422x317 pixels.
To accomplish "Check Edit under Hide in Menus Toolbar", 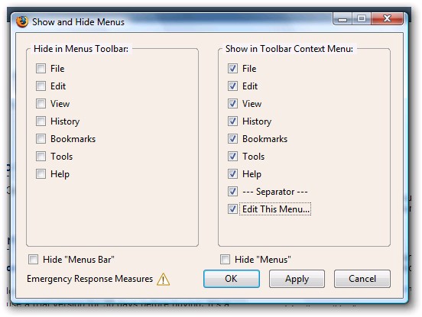I will tap(41, 86).
